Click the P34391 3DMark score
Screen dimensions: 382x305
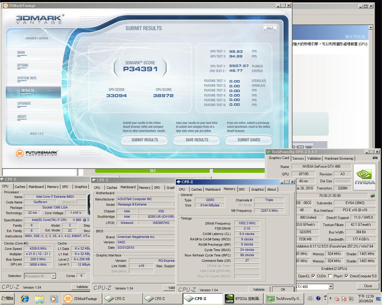(140, 69)
